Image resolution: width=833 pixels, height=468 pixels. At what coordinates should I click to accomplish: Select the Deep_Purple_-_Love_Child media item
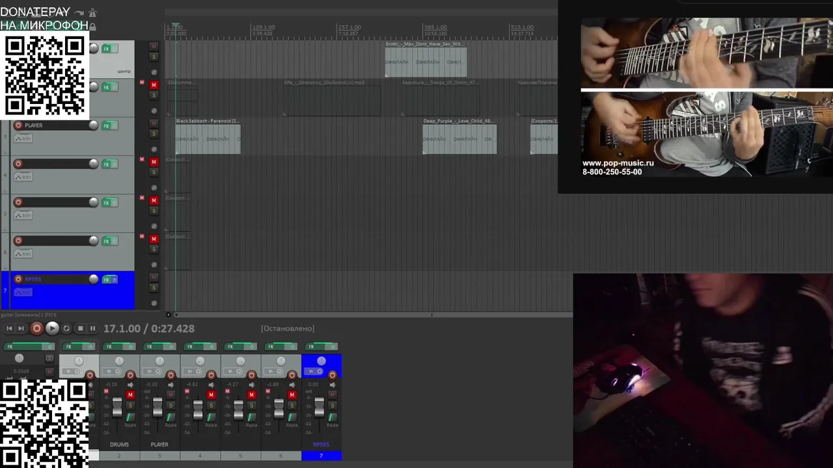pos(459,136)
